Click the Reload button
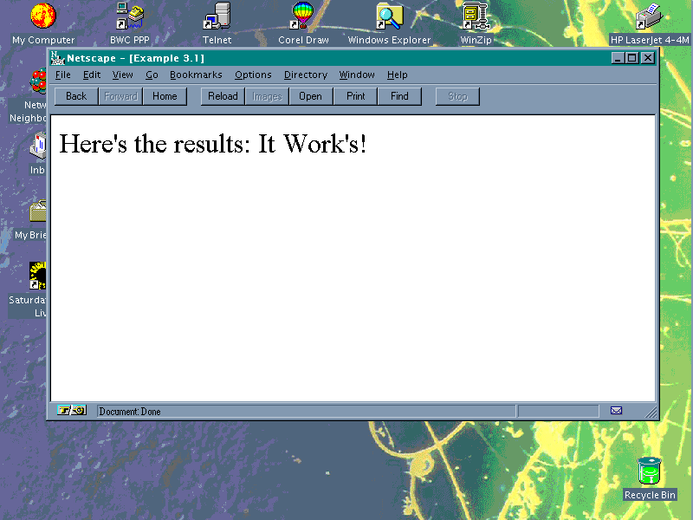The width and height of the screenshot is (693, 520). 223,96
